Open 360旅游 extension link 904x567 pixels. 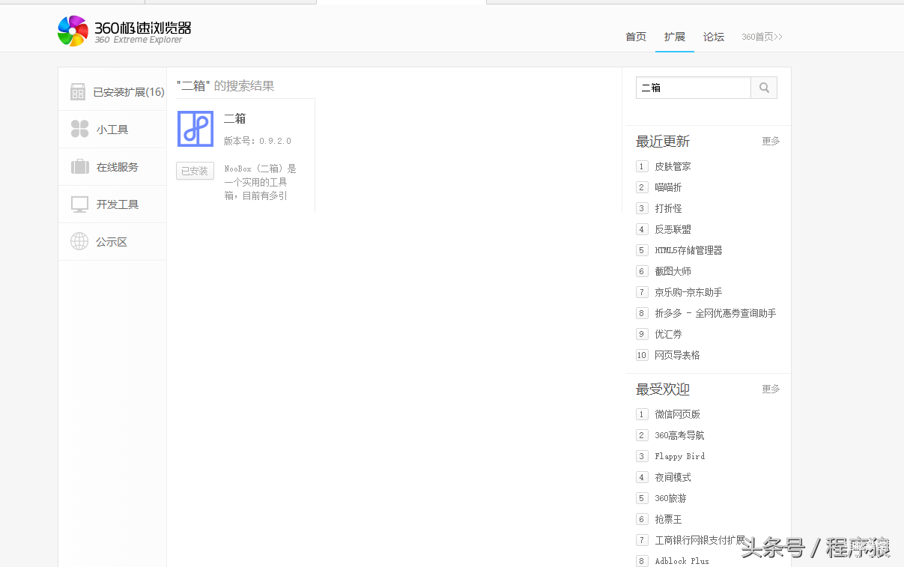click(x=670, y=498)
